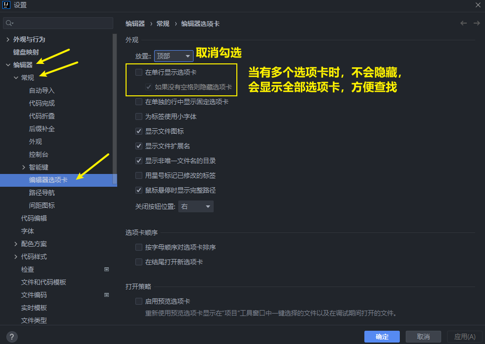Toggle 用星号标记已修改的标签 checkbox
This screenshot has width=485, height=344.
click(x=139, y=175)
